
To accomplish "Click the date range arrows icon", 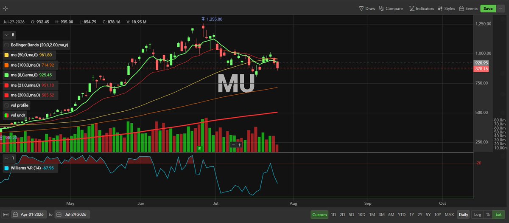I will pos(6,215).
